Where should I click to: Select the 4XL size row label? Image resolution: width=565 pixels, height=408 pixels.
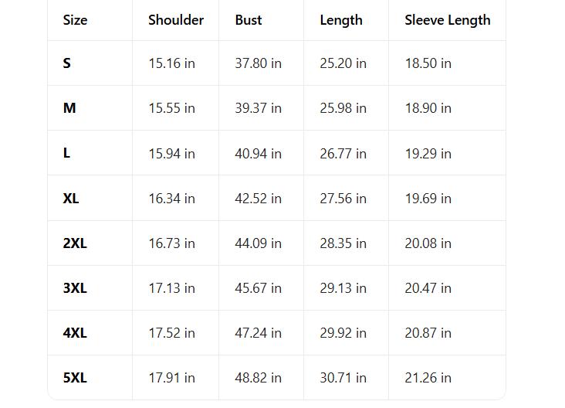click(75, 333)
